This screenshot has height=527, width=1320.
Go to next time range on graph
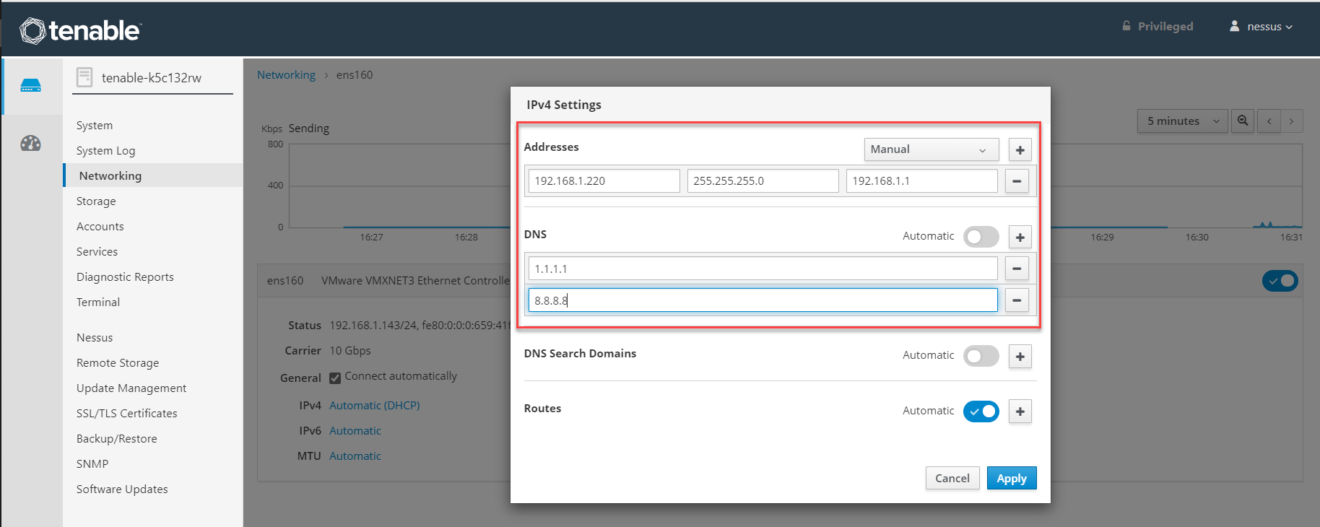tap(1292, 121)
